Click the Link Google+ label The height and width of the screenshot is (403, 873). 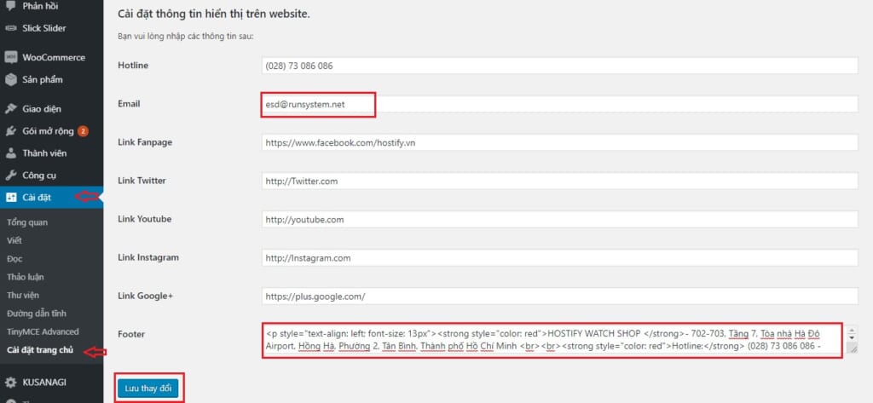[x=146, y=296]
